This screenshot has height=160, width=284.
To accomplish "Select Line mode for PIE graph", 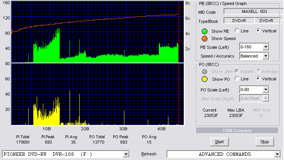I will pyautogui.click(x=237, y=30).
